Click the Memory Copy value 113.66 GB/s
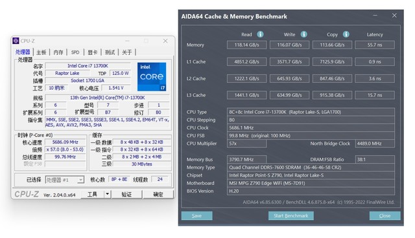 [x=332, y=45]
